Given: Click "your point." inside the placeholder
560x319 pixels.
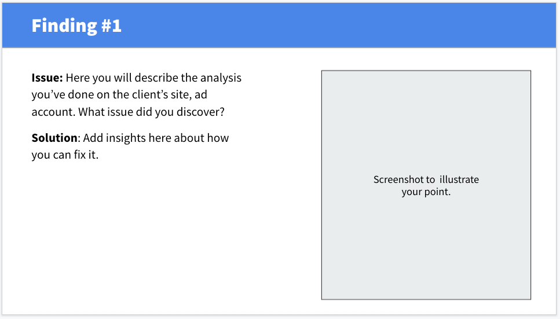Looking at the screenshot, I should pyautogui.click(x=426, y=192).
